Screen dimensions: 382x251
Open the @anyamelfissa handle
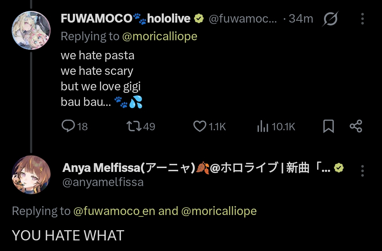pyautogui.click(x=103, y=182)
